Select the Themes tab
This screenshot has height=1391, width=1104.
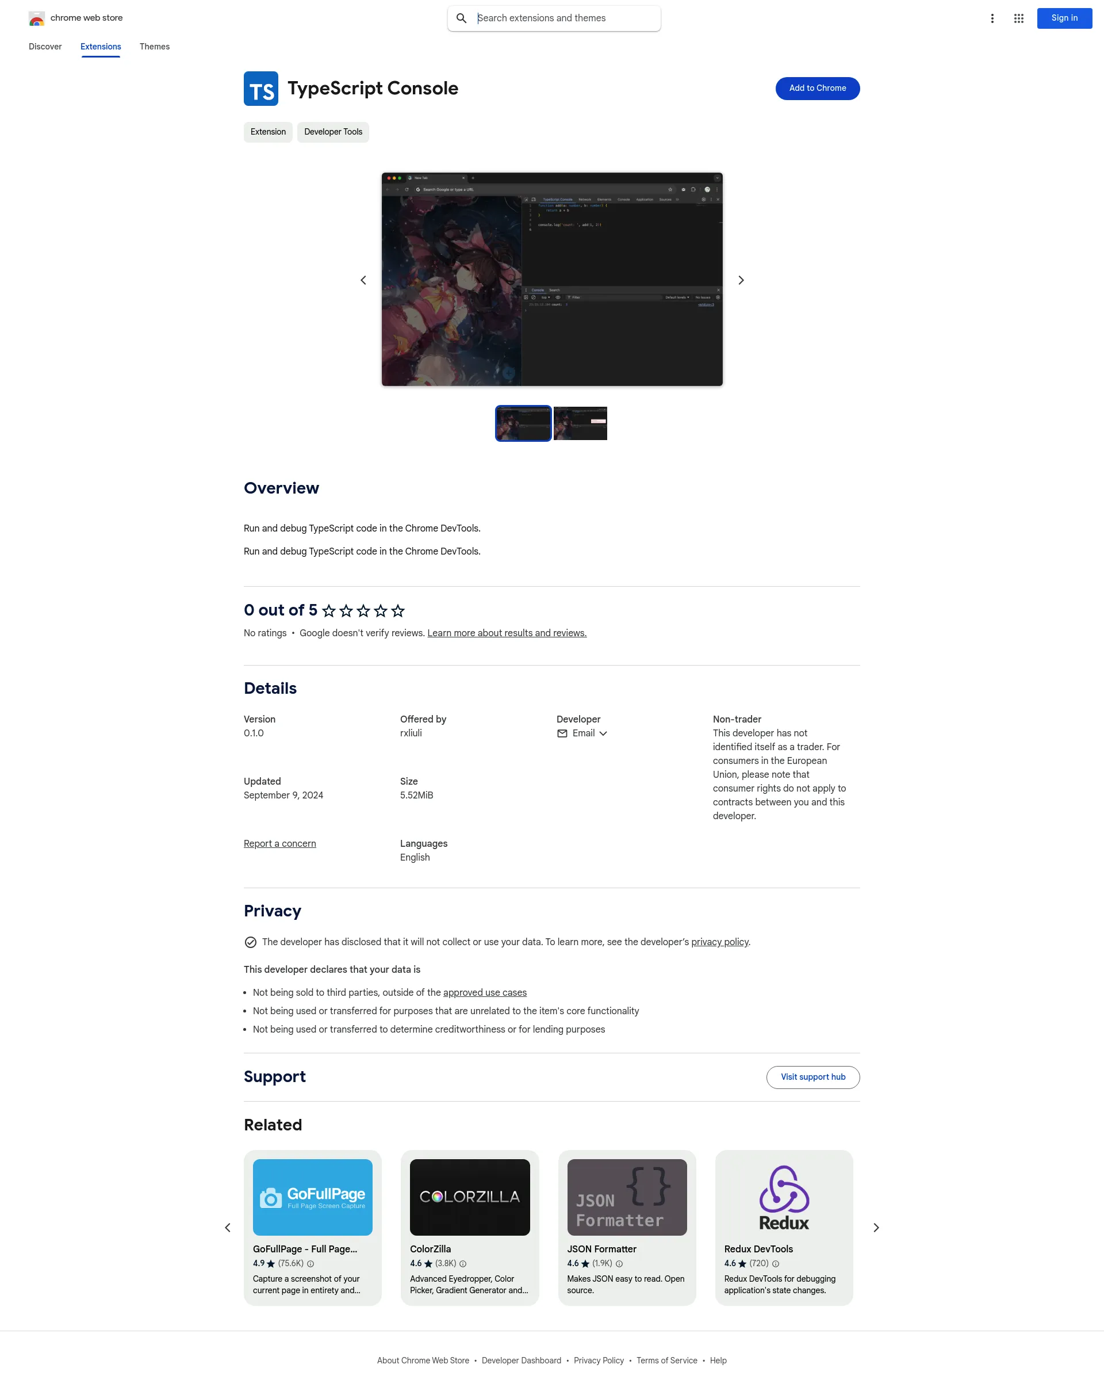pos(154,46)
